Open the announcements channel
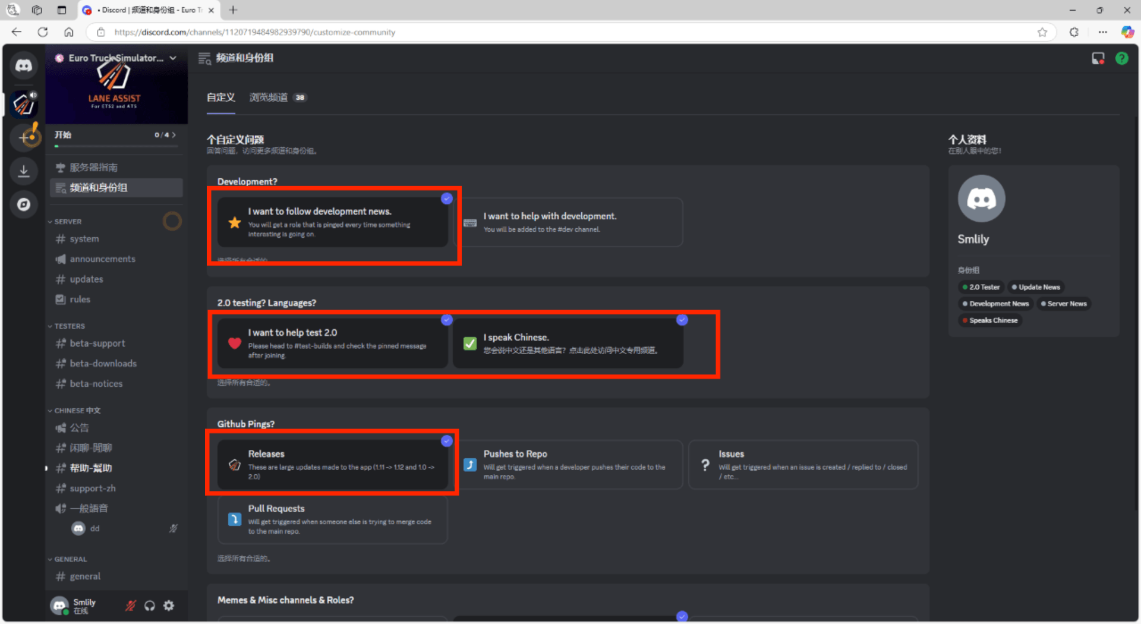 click(x=116, y=259)
